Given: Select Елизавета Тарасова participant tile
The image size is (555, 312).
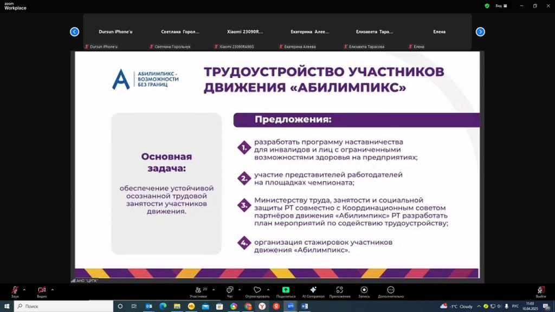Looking at the screenshot, I should point(375,32).
